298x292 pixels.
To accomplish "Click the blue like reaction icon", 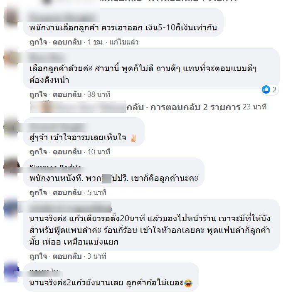I will (266, 89).
